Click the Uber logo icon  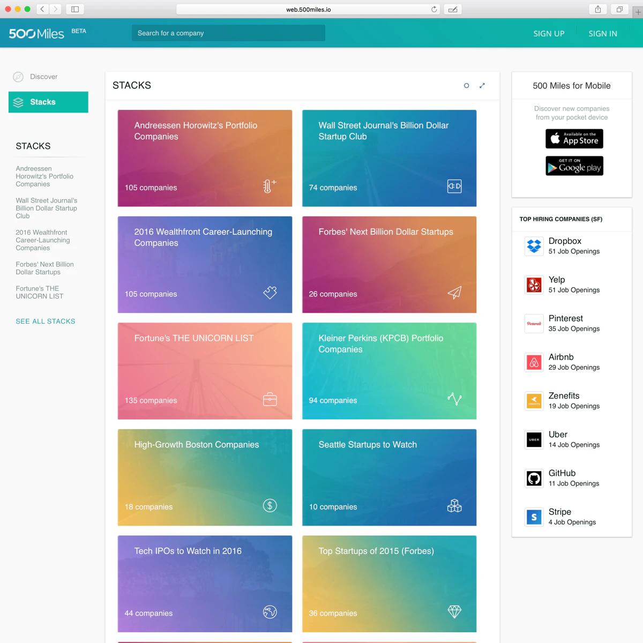[534, 439]
